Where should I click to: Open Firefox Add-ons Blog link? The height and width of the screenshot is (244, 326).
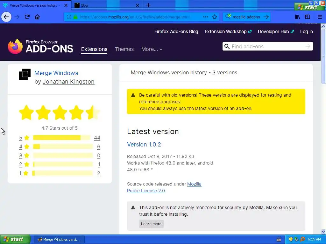point(176,31)
